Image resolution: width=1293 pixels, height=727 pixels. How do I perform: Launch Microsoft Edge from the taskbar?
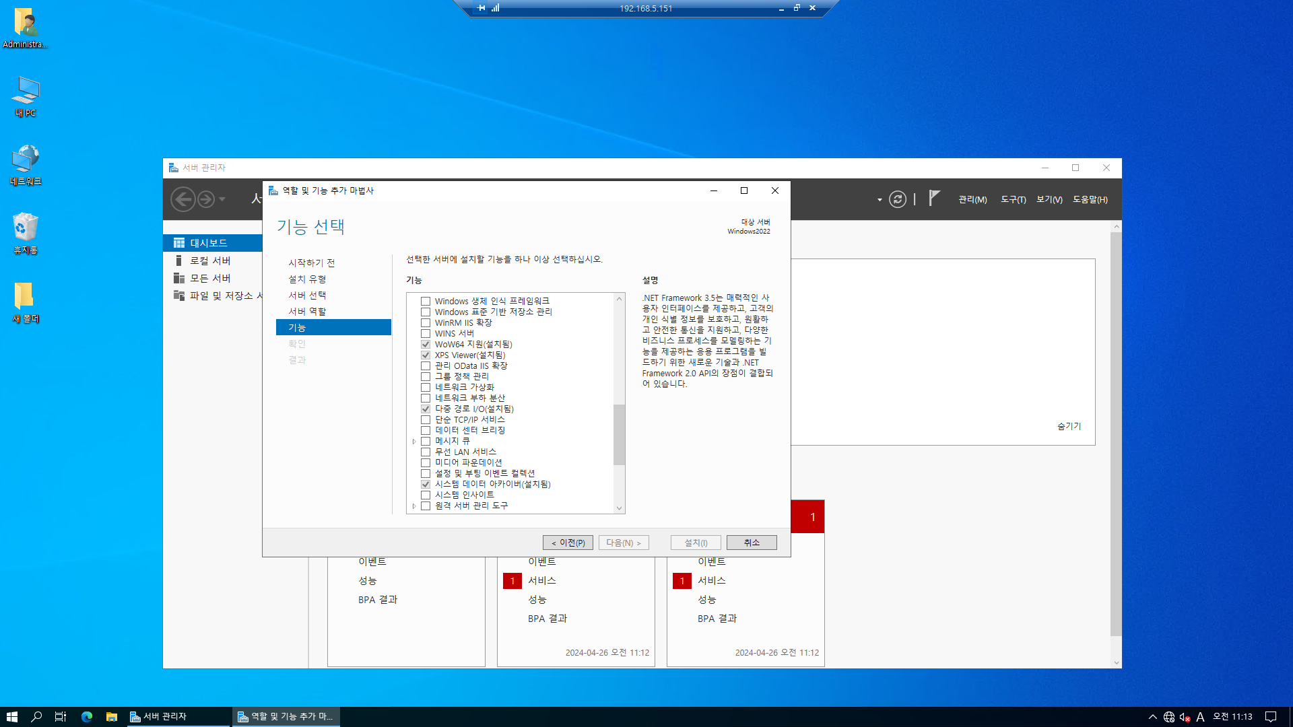tap(87, 717)
